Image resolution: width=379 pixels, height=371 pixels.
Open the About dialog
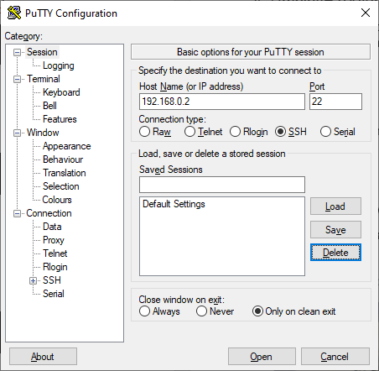(x=43, y=357)
